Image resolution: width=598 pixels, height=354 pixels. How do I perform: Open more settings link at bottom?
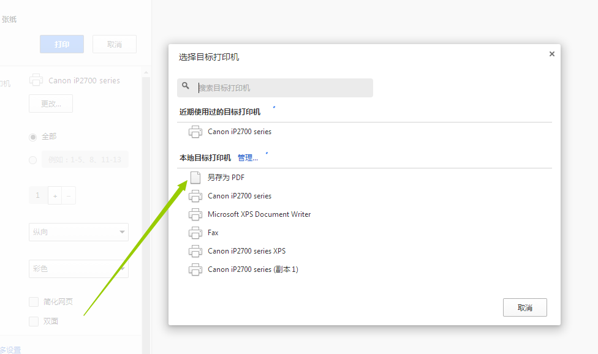tap(10, 350)
